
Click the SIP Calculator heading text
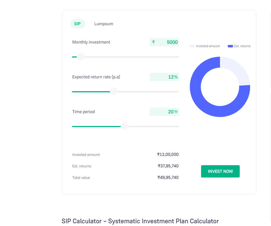(x=140, y=221)
